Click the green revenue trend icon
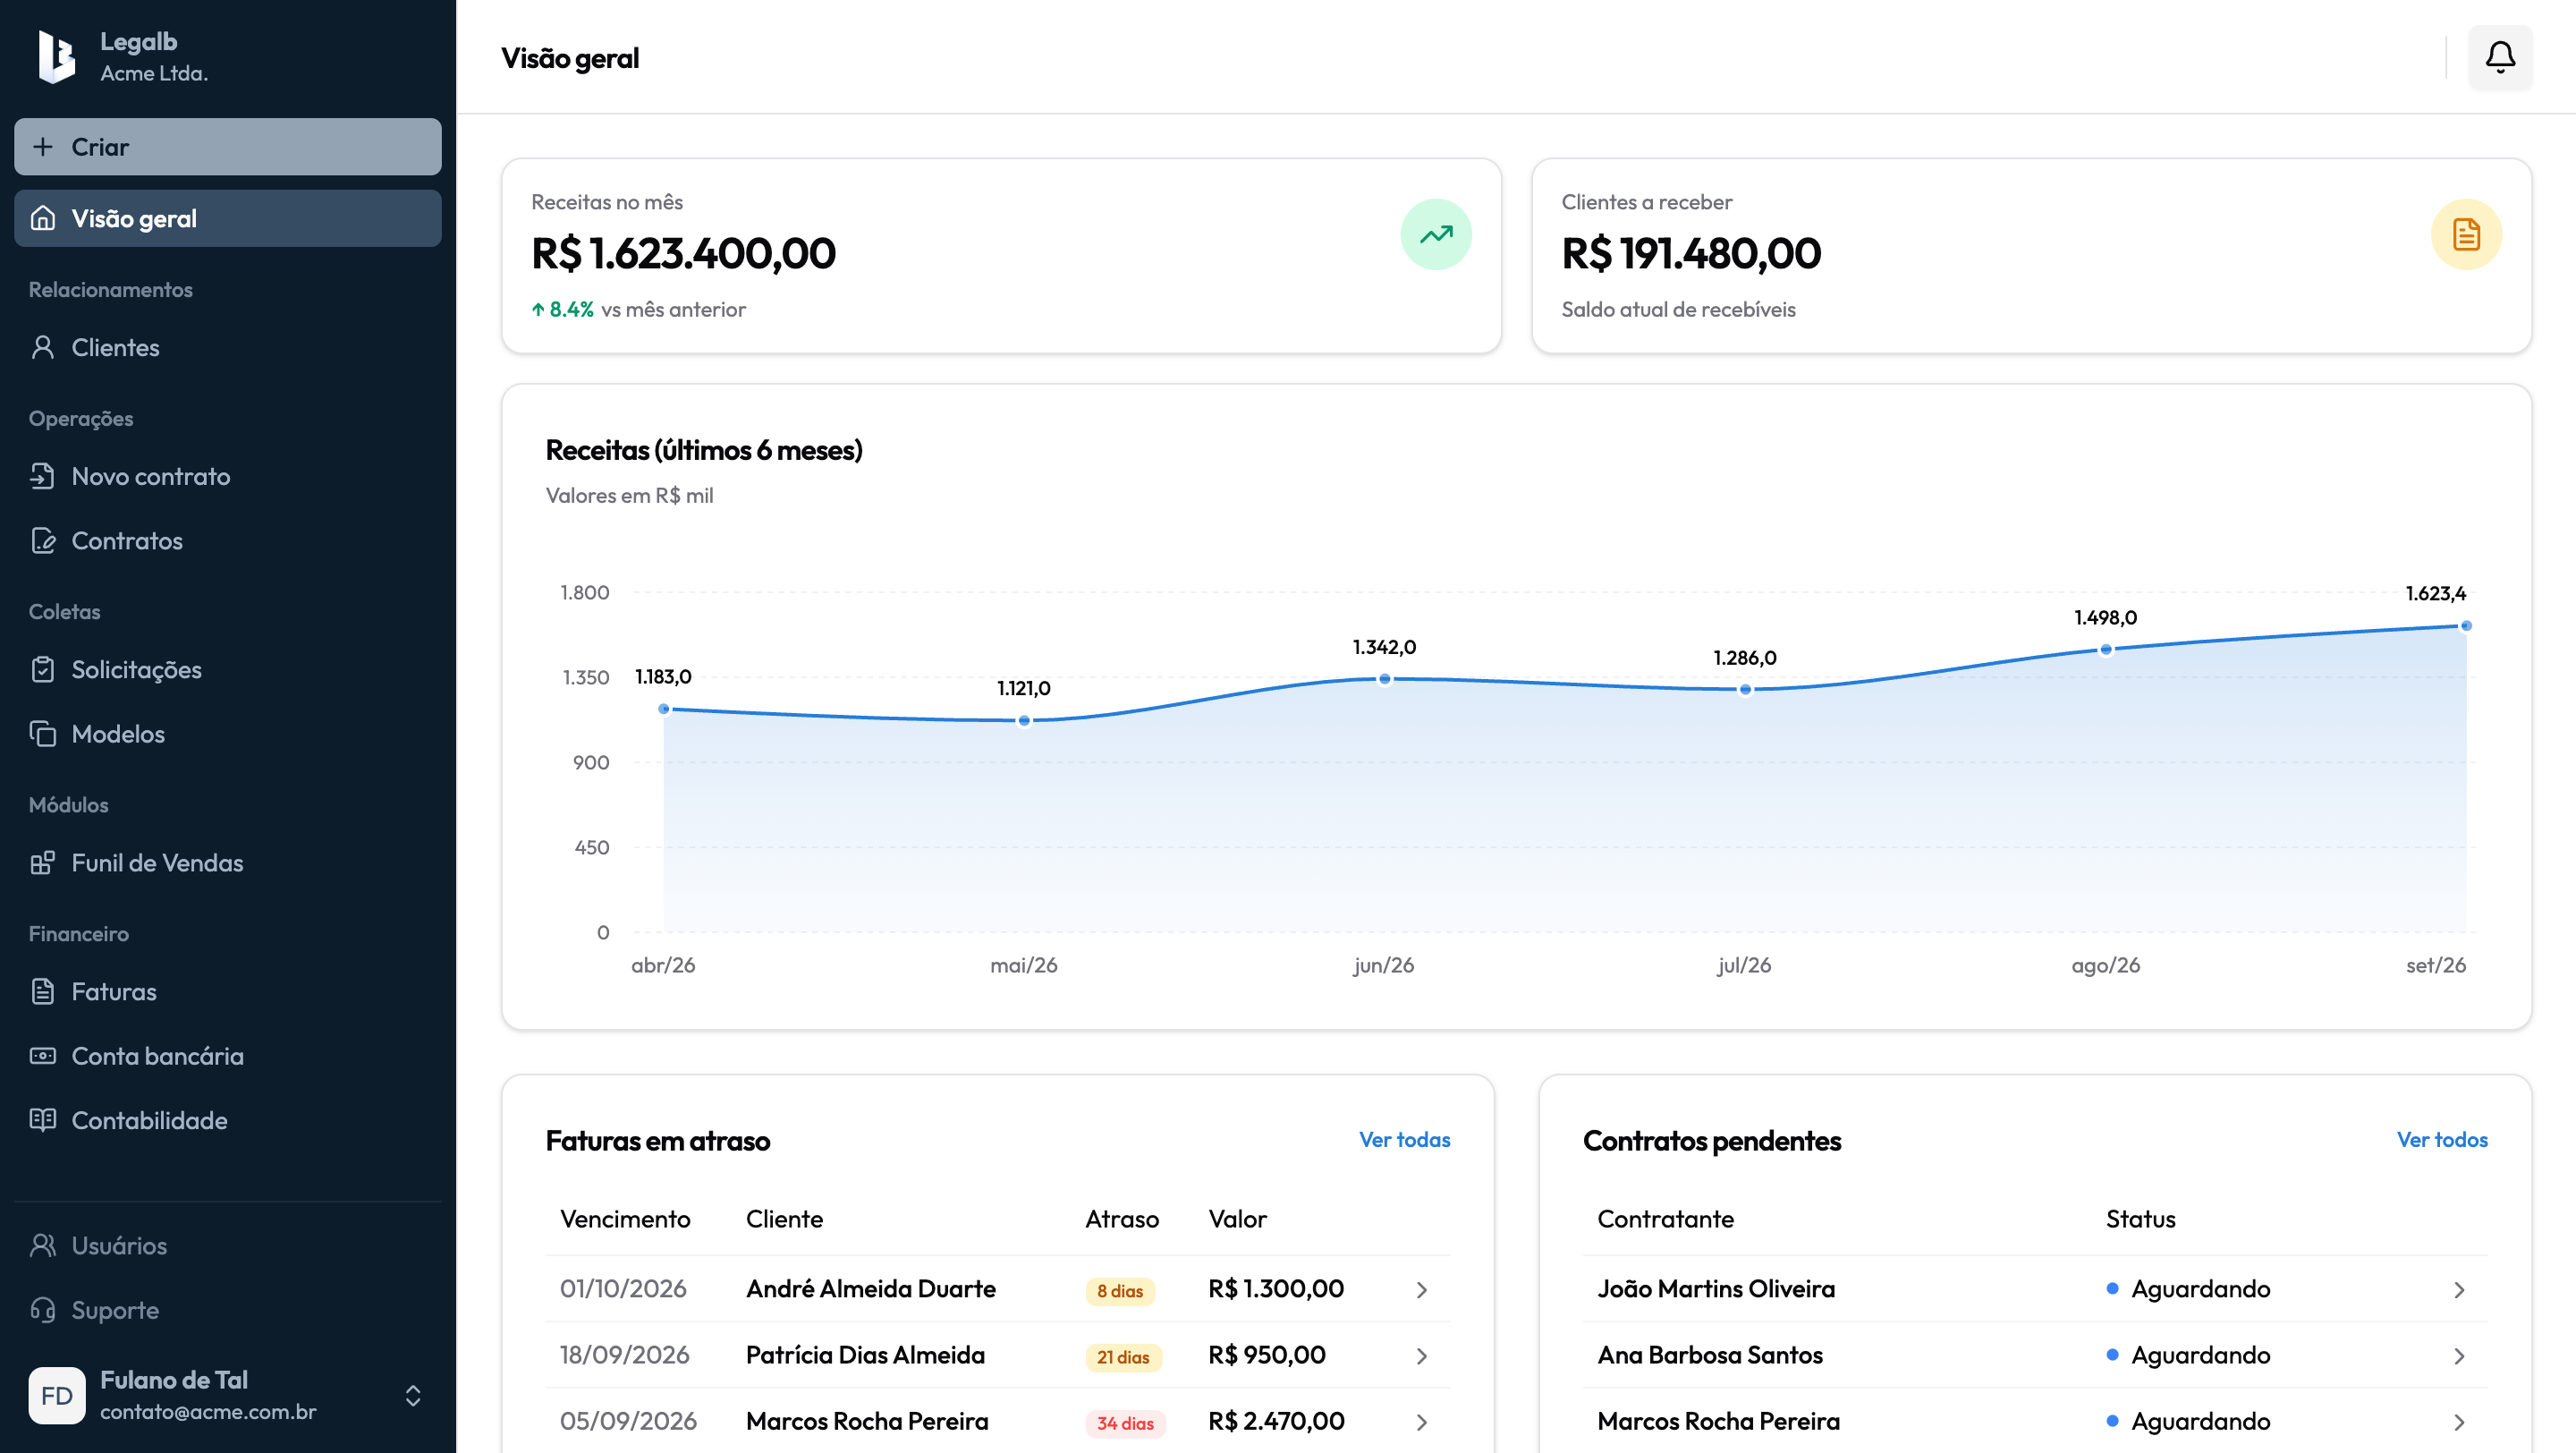2576x1453 pixels. pos(1436,234)
